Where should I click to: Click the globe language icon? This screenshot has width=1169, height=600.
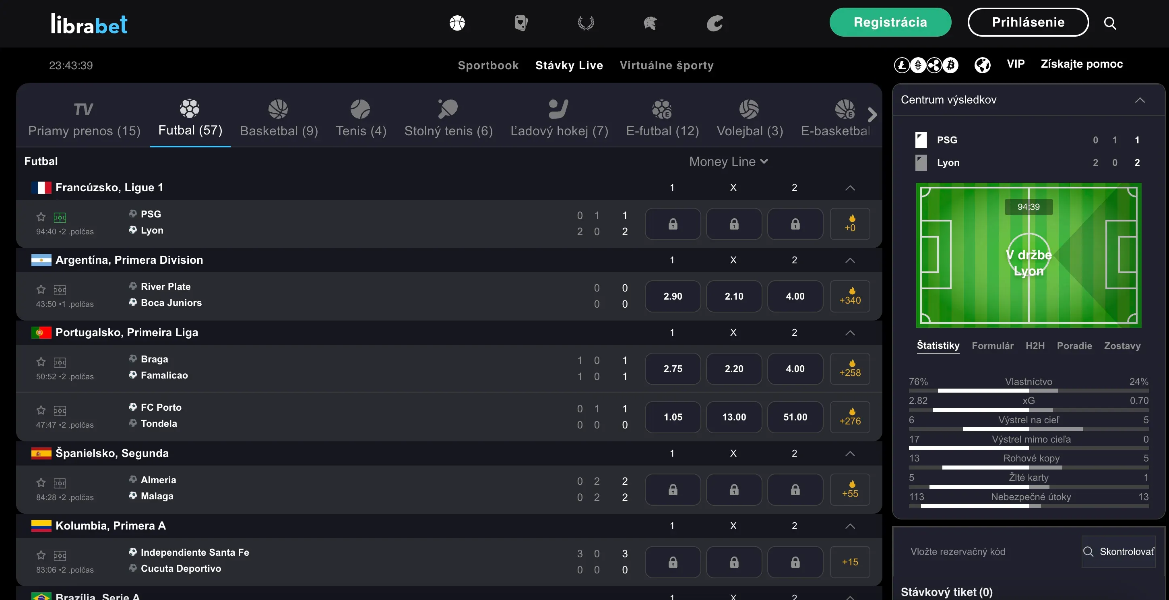(x=982, y=65)
